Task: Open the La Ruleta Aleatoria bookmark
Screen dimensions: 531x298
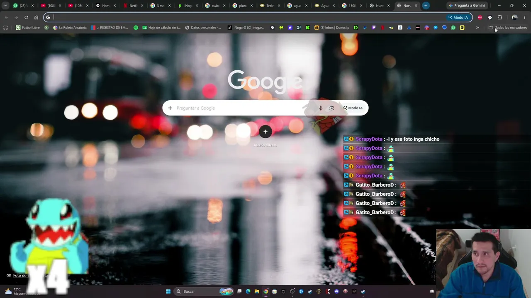Action: pos(70,28)
